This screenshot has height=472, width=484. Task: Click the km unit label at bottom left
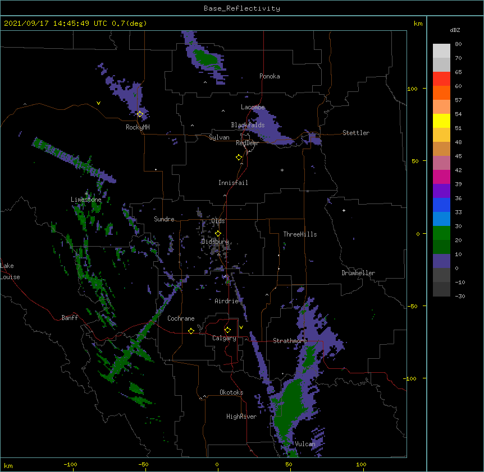[x=8, y=465]
